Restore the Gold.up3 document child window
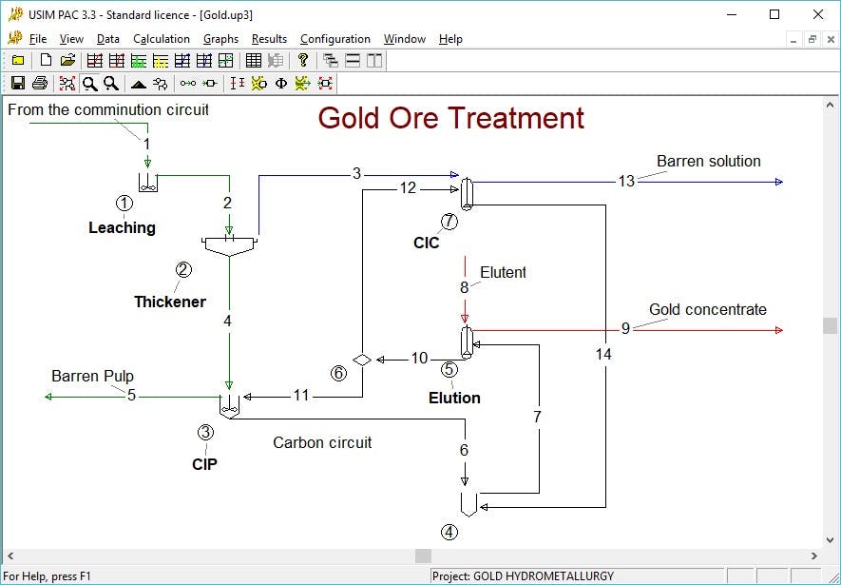 [812, 39]
